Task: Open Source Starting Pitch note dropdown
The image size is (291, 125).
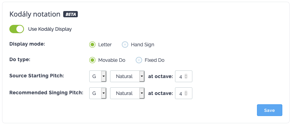Action: 98,76
